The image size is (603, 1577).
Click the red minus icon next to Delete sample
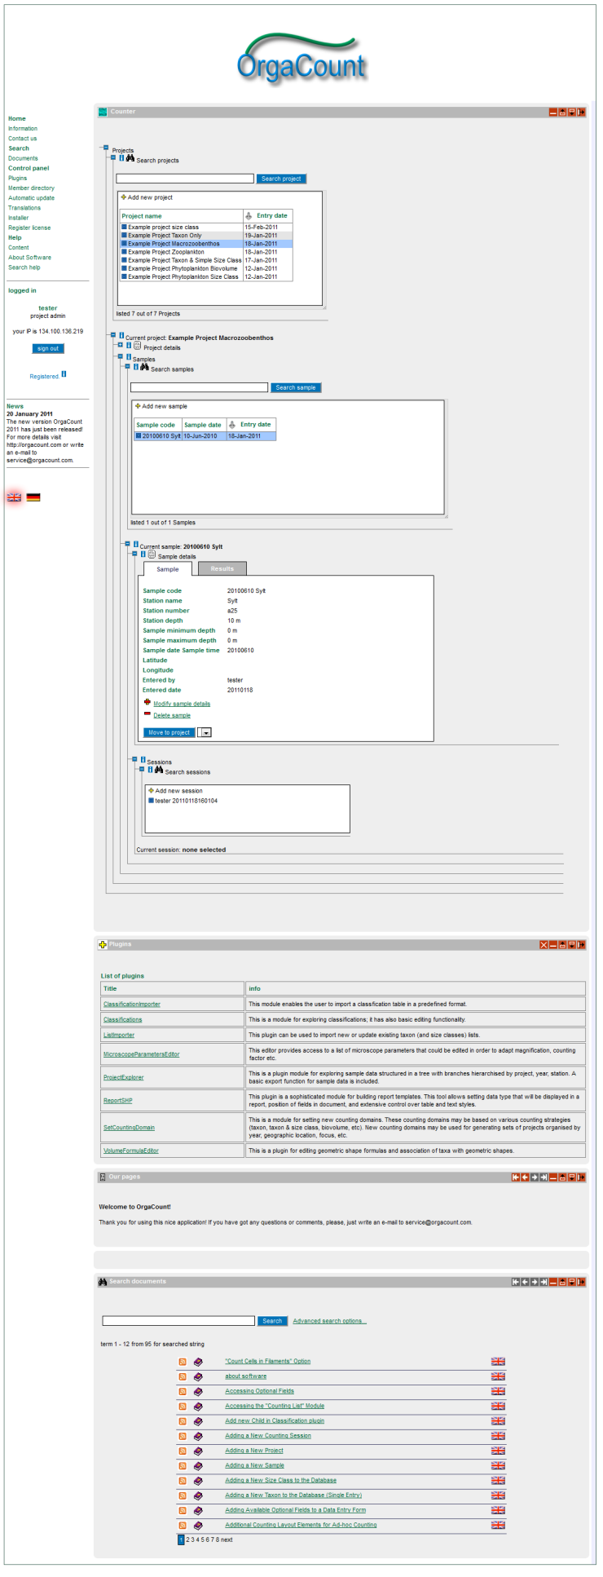147,713
